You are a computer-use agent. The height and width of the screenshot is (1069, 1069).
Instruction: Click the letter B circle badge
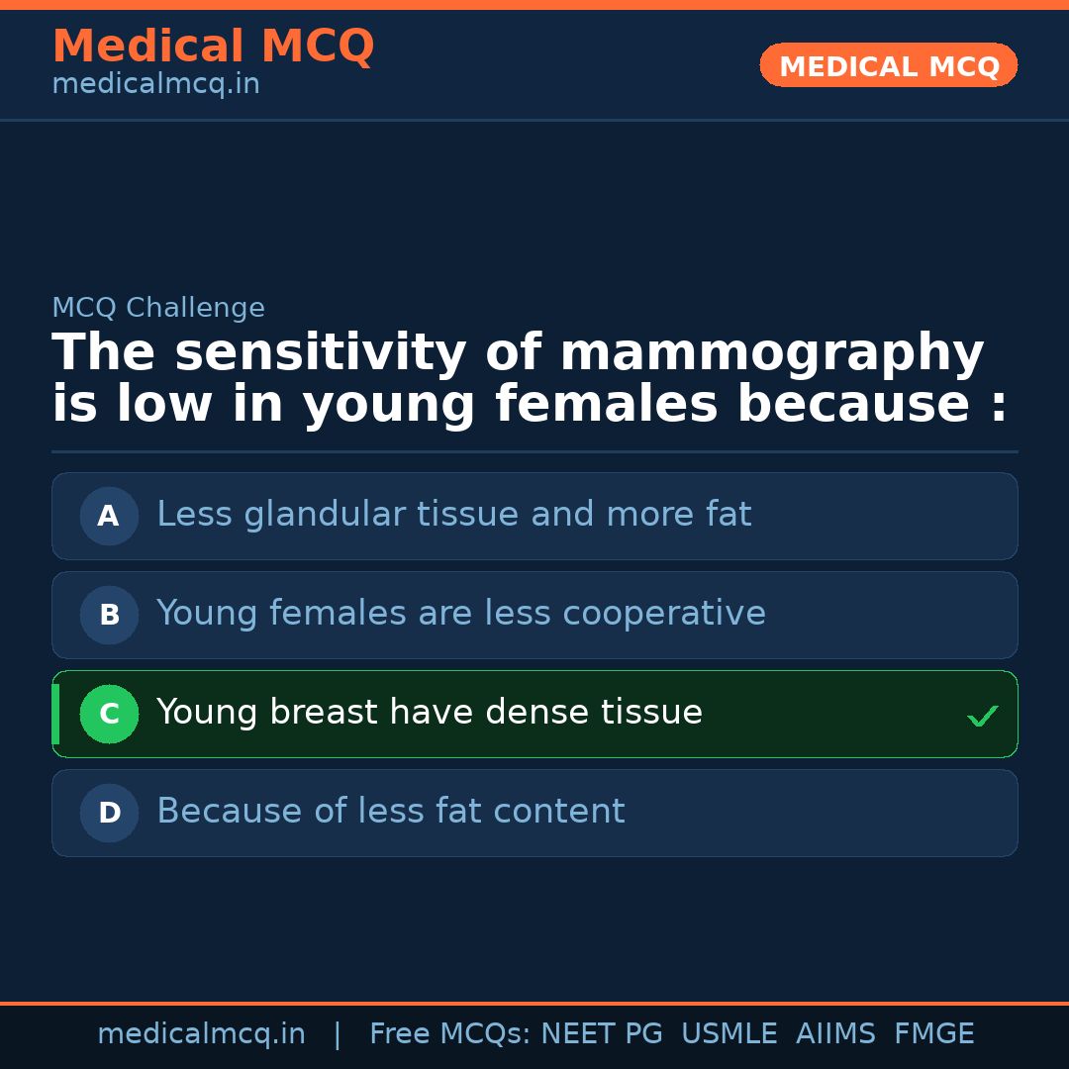pos(109,615)
